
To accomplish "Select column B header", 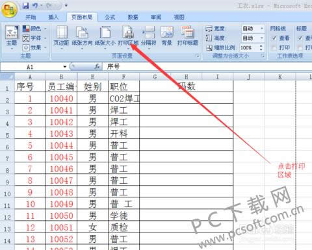I will 61,77.
